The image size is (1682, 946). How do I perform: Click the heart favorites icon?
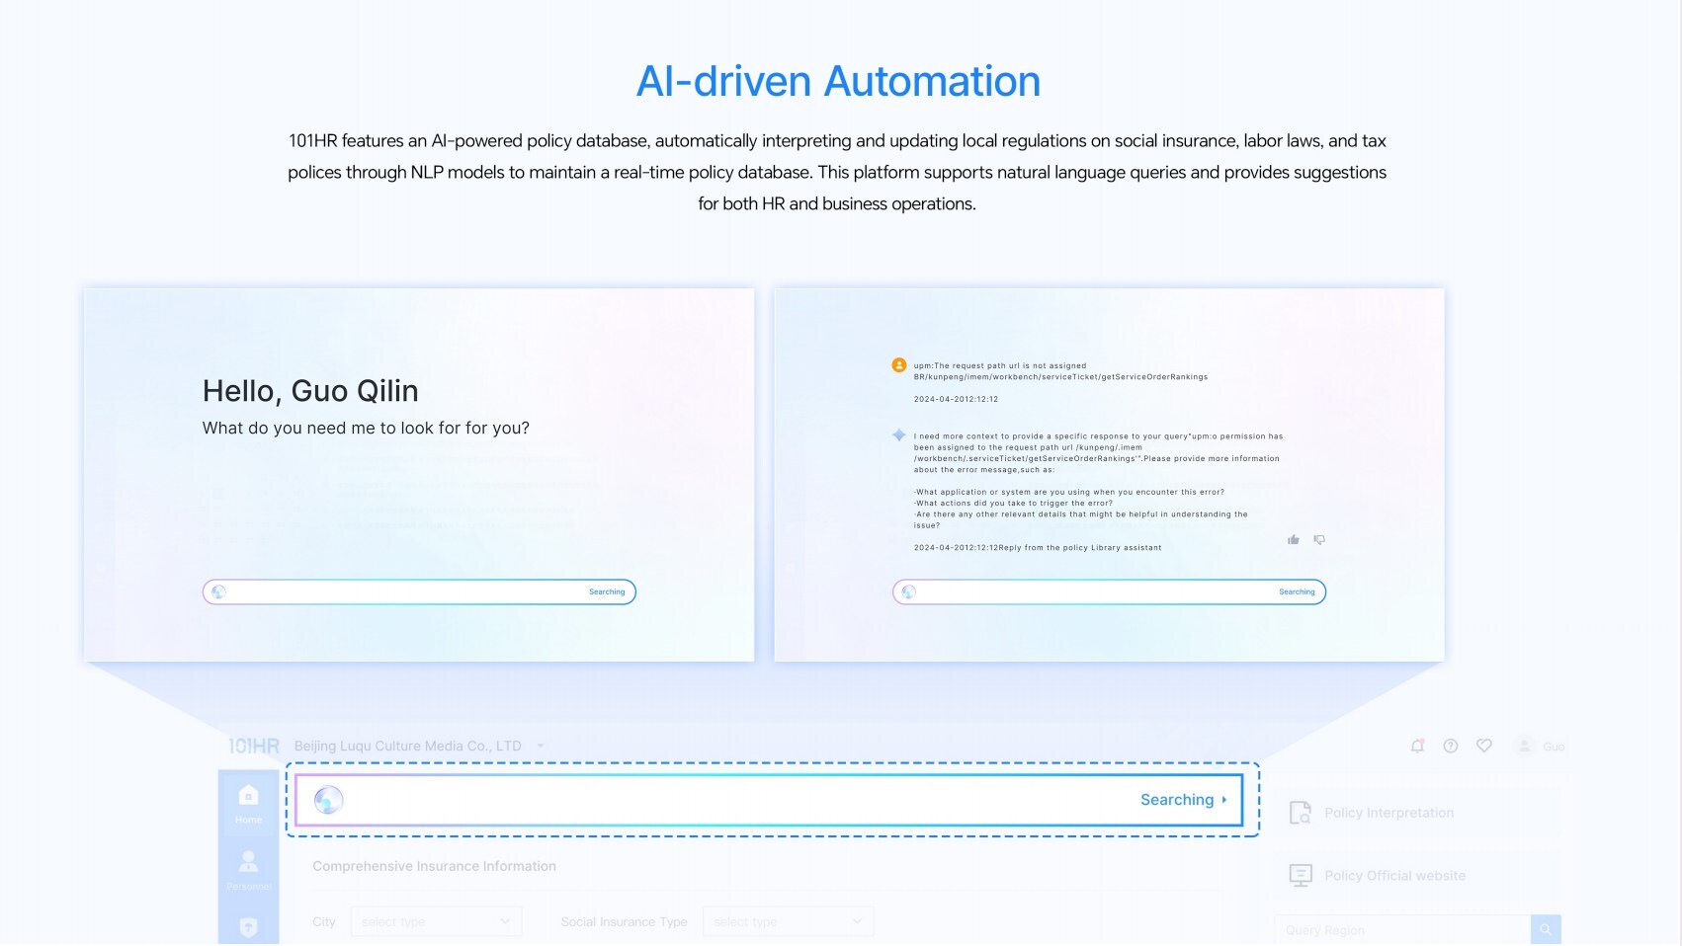coord(1483,746)
